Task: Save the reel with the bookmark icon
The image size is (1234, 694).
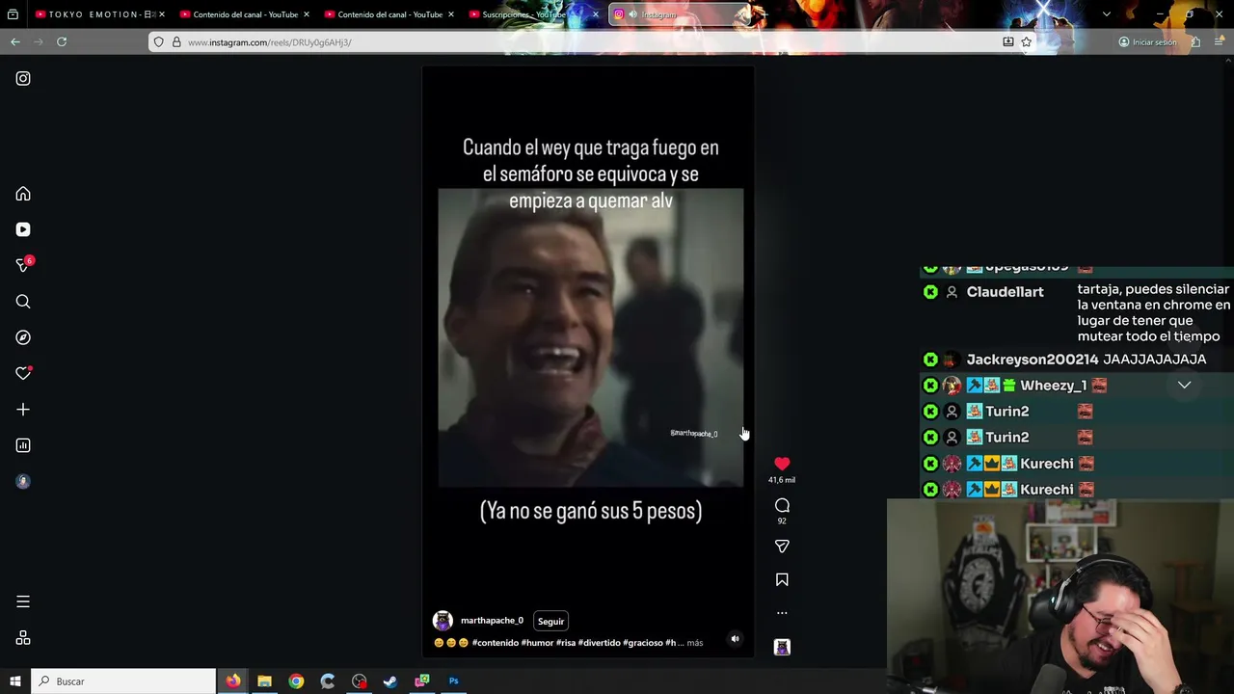Action: click(782, 579)
